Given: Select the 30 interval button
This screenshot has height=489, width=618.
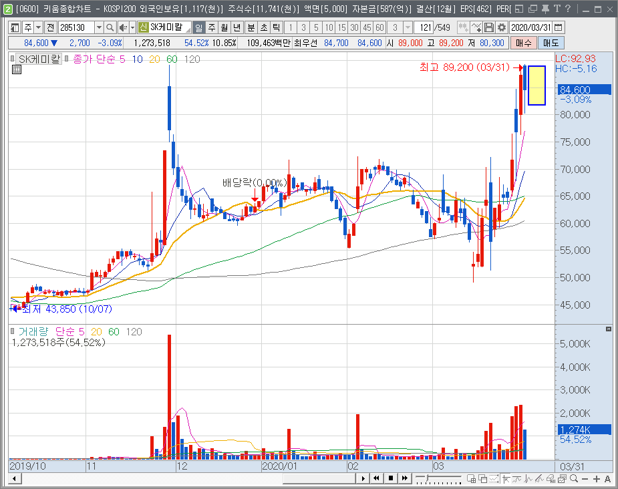Looking at the screenshot, I should coord(354,27).
